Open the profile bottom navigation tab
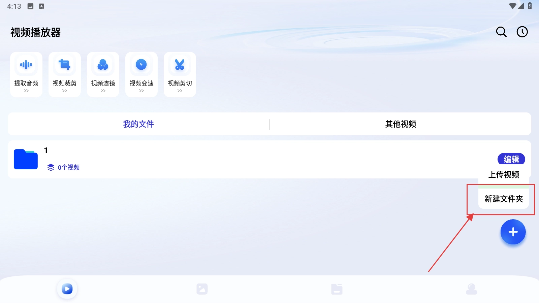The image size is (539, 303). [472, 289]
